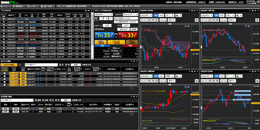Screen dimensions: 260x130
Task: Open timeframe dropdown in 1-minute chart
Action: (x=169, y=15)
